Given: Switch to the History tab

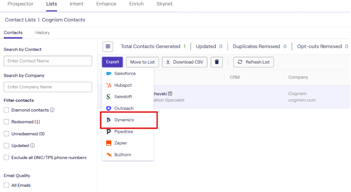Looking at the screenshot, I should (x=42, y=33).
